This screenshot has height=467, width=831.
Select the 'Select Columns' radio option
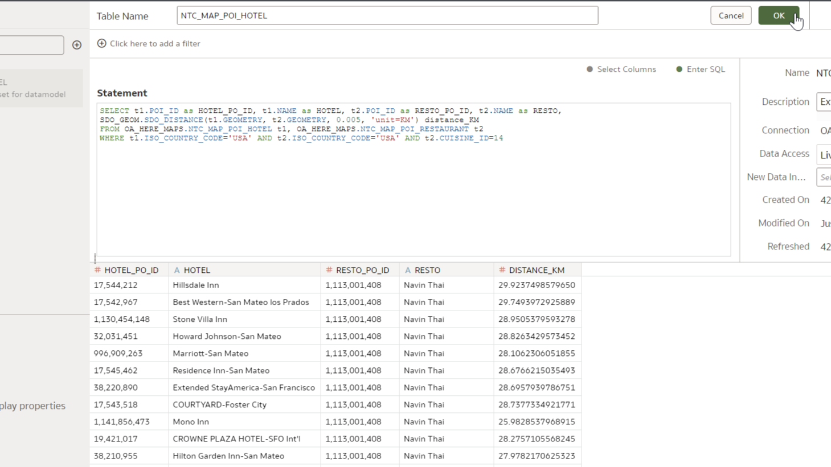590,69
